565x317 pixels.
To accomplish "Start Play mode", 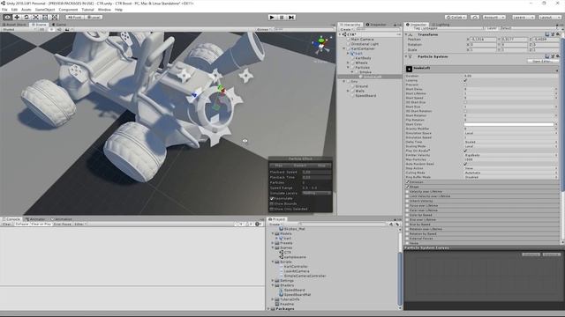I will click(x=272, y=18).
